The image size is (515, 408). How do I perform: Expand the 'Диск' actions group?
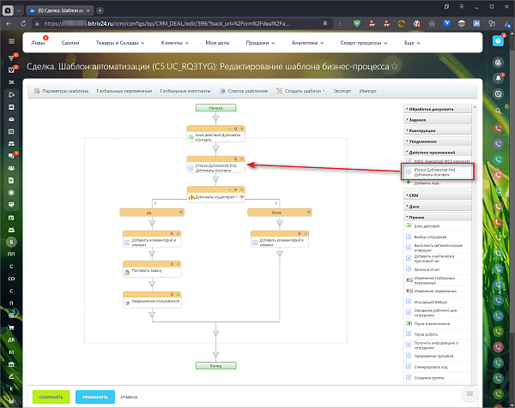(438, 207)
